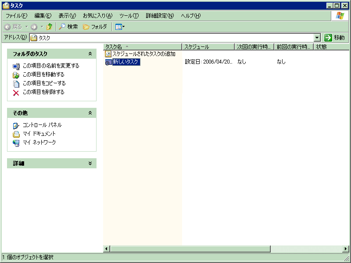This screenshot has height=263, width=351.
Task: Click the rename item icon
Action: click(16, 67)
